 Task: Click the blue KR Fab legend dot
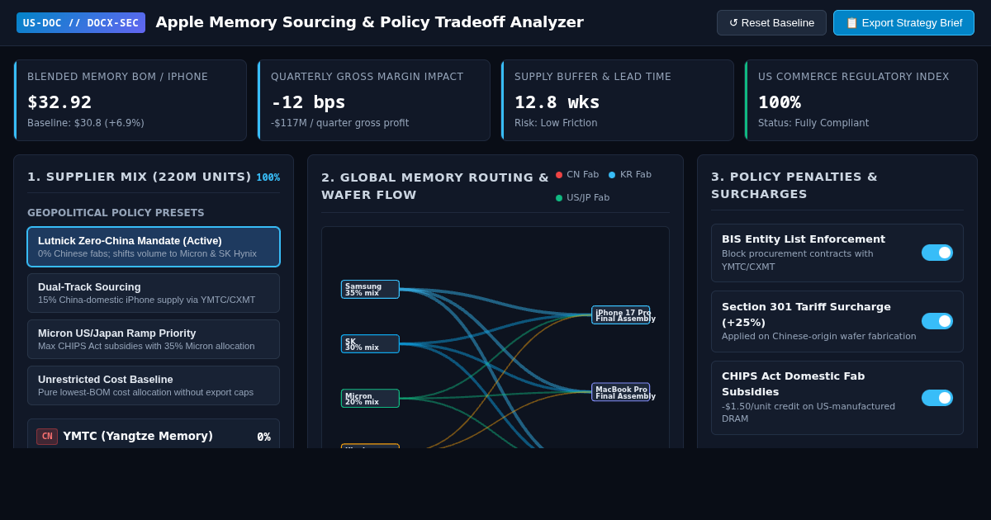click(x=612, y=175)
